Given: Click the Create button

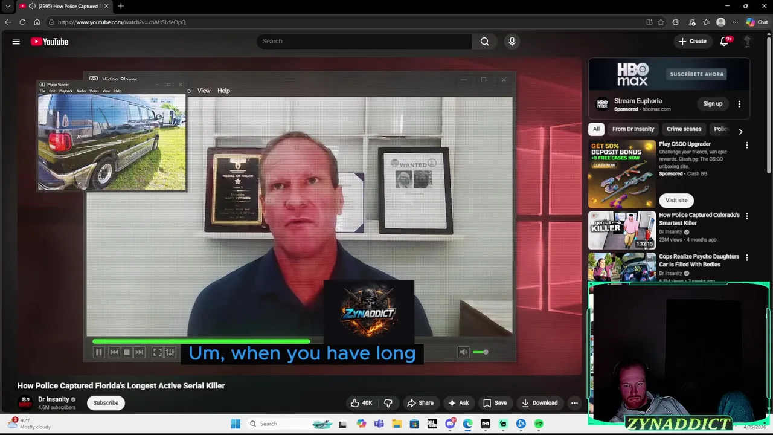Looking at the screenshot, I should (x=692, y=41).
